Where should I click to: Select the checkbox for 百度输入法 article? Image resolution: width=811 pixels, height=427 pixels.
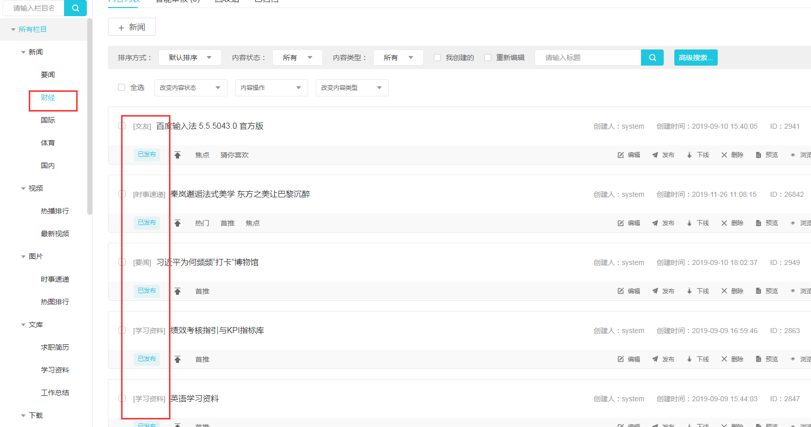[122, 126]
